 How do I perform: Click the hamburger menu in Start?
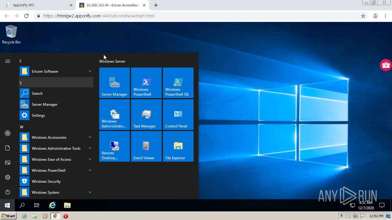coord(8,61)
